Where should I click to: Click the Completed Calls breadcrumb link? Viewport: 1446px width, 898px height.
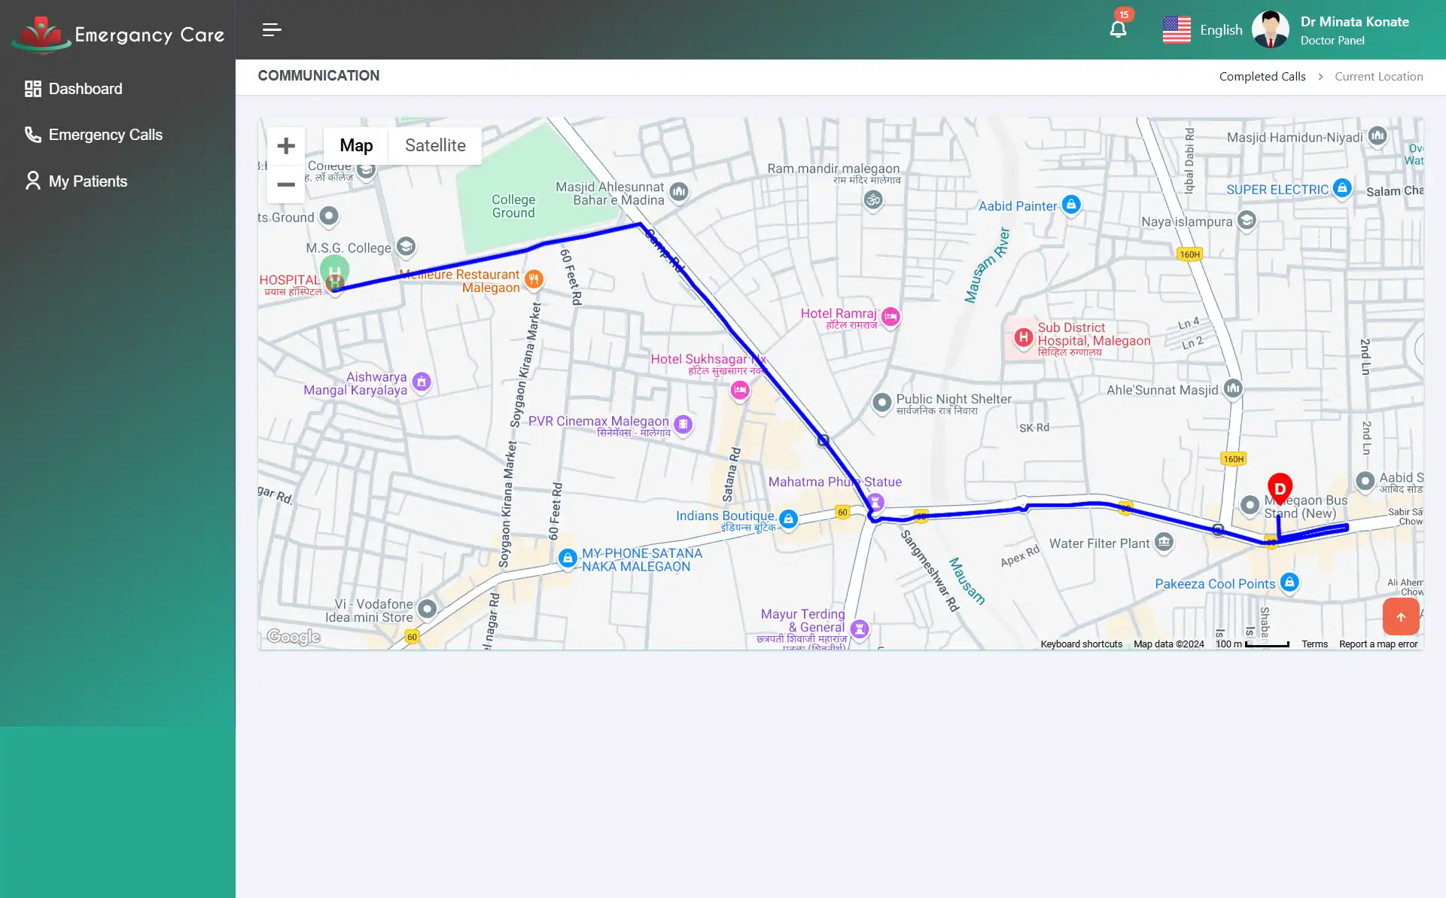(x=1262, y=77)
